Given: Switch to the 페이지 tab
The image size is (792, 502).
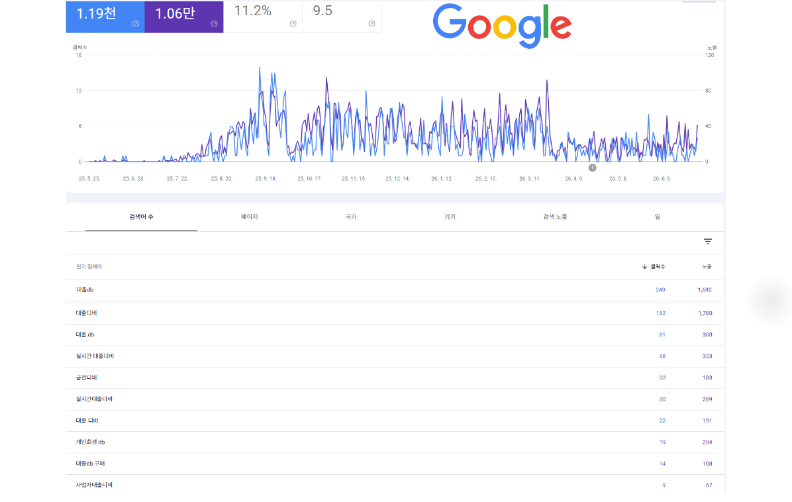Looking at the screenshot, I should [250, 217].
